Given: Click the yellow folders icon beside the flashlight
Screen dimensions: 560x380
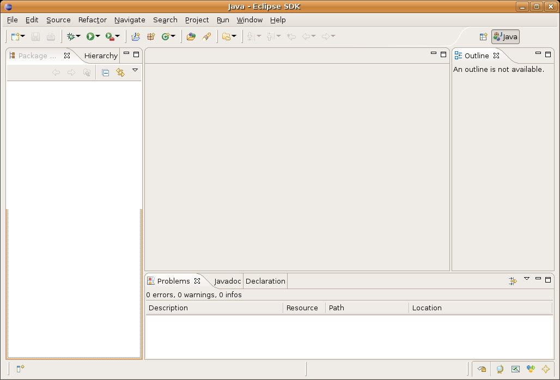Looking at the screenshot, I should pos(226,36).
